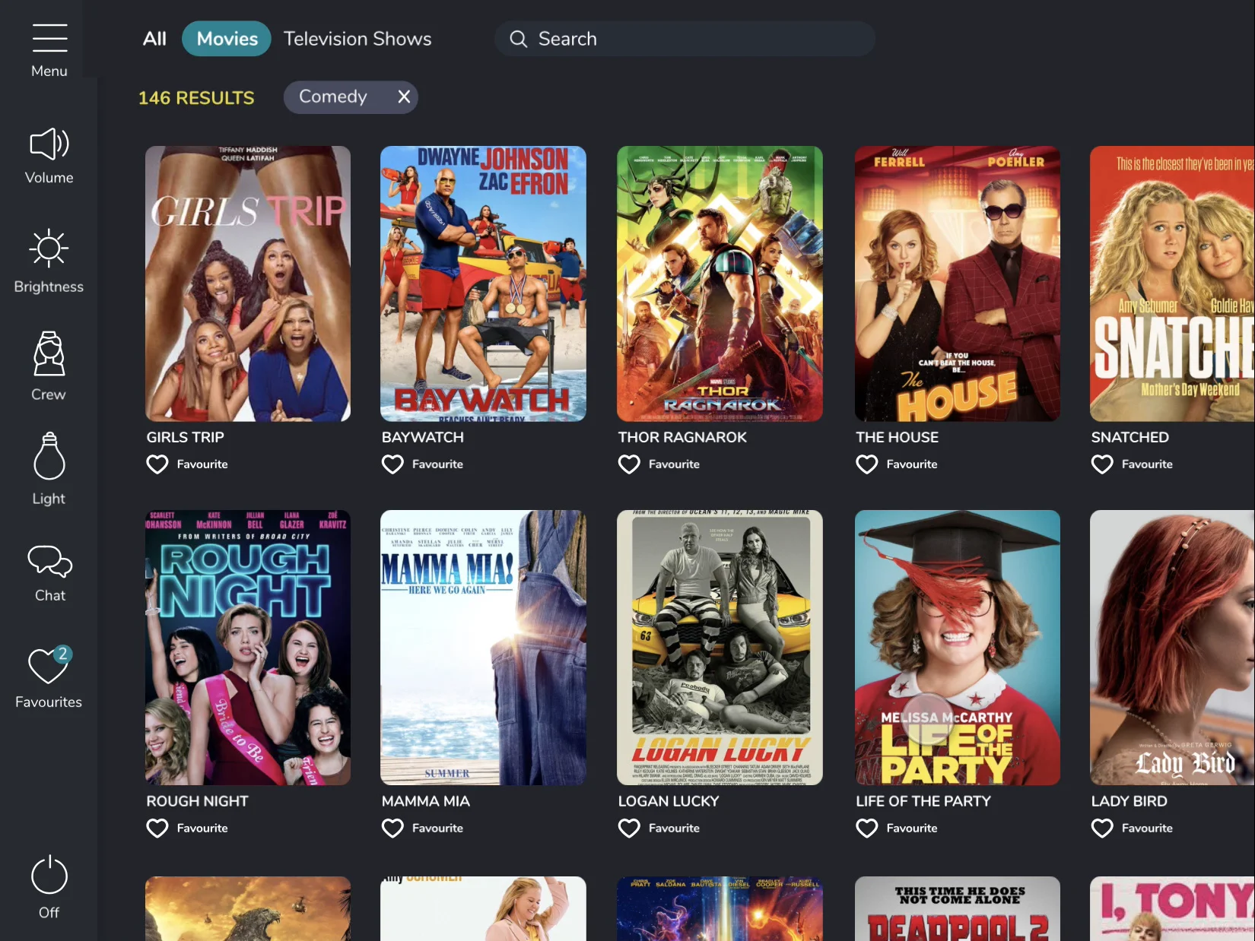Open the Light control
The image size is (1255, 941).
coord(49,456)
